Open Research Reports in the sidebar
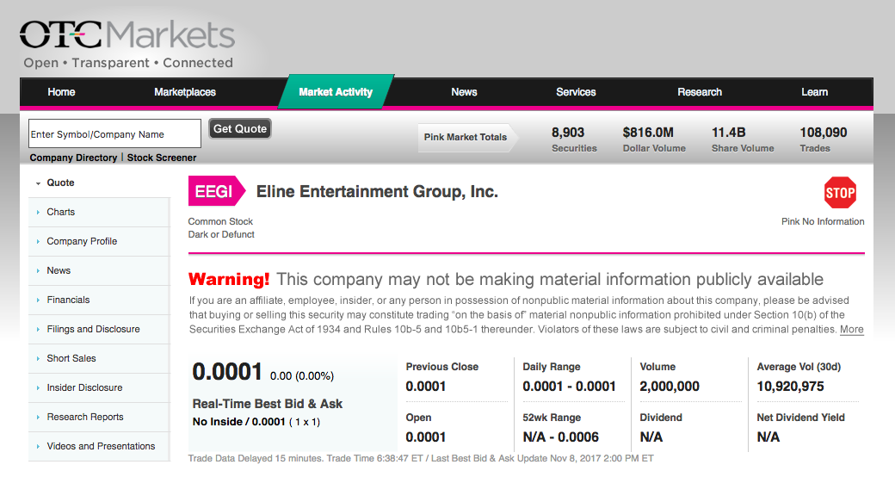The image size is (895, 477). 99,417
